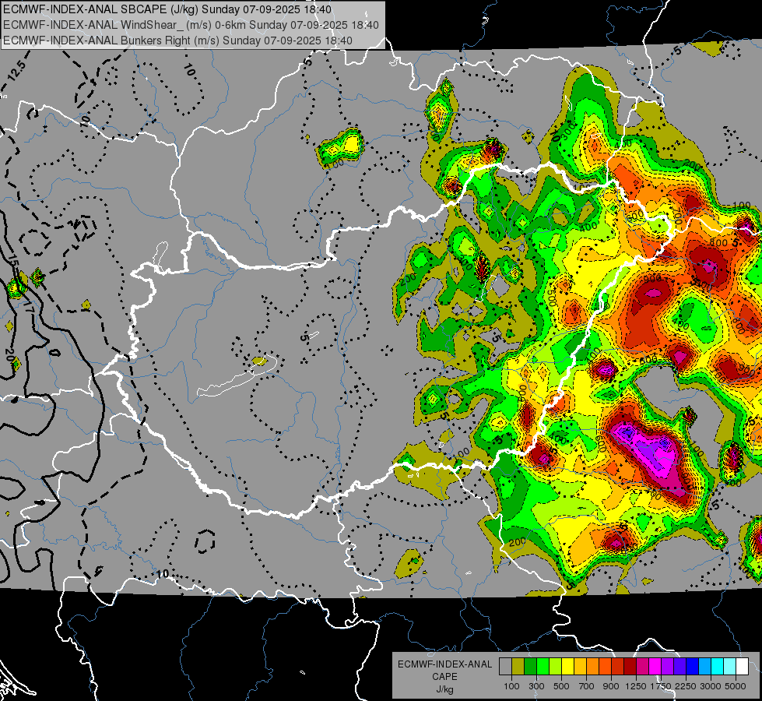Click the J/kg units label in the legend
Image resolution: width=762 pixels, height=701 pixels.
444,689
